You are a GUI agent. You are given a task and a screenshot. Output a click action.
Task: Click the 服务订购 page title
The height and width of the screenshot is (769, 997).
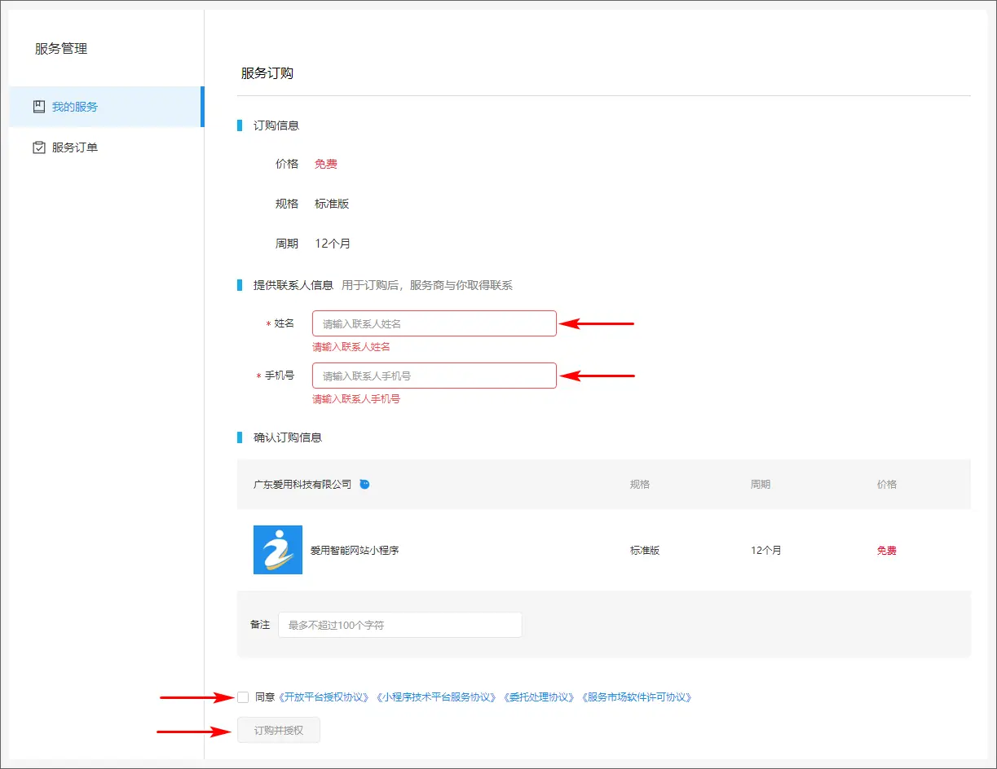tap(267, 73)
